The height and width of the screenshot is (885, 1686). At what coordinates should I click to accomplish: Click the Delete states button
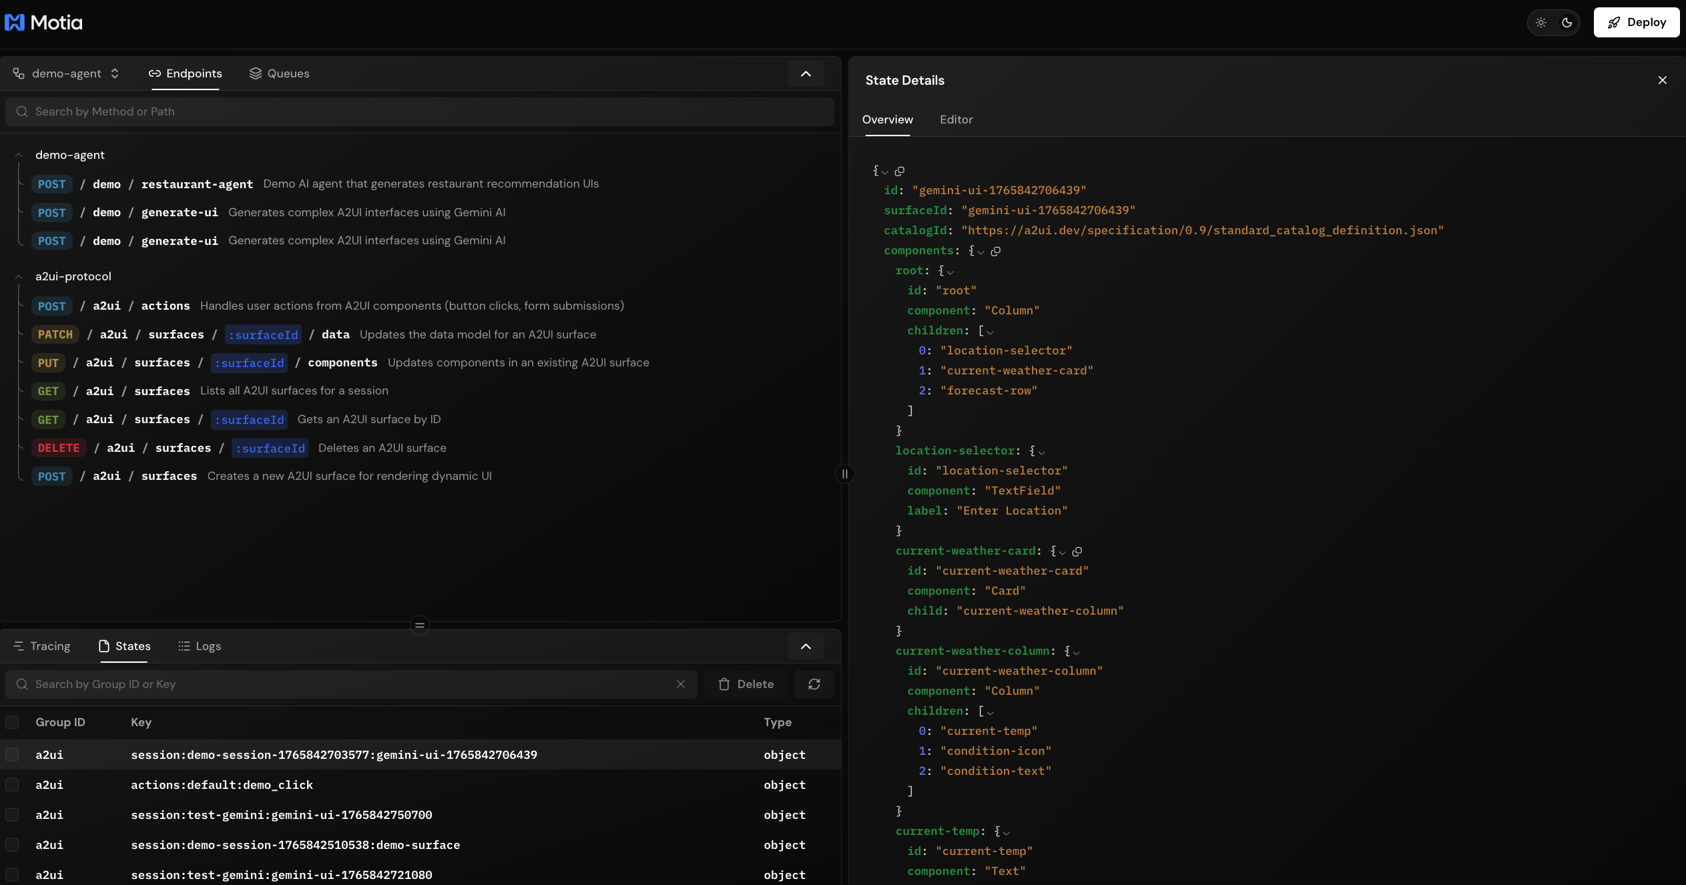pos(746,684)
